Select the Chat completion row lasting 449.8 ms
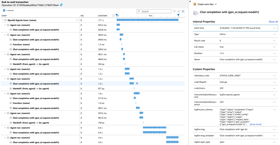The image size is (280, 145). (93, 40)
